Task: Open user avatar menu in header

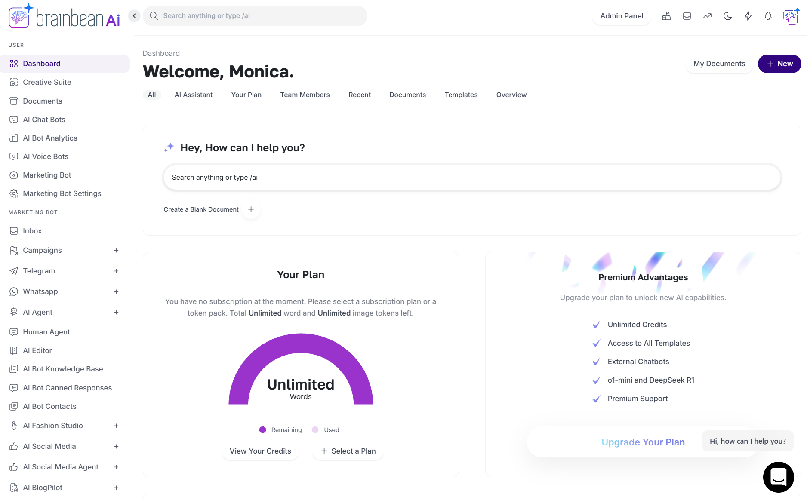Action: pos(791,16)
